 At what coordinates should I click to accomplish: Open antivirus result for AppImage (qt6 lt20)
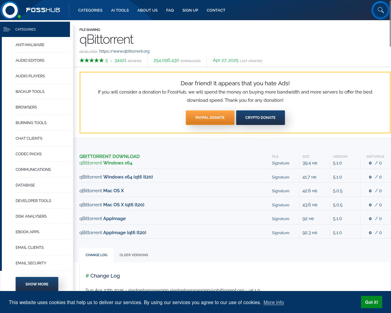[x=375, y=233]
